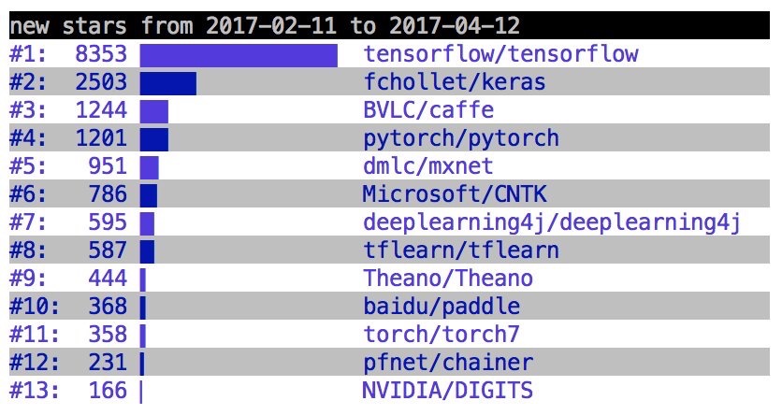Click the keras star count bar
This screenshot has width=782, height=415.
pyautogui.click(x=168, y=82)
